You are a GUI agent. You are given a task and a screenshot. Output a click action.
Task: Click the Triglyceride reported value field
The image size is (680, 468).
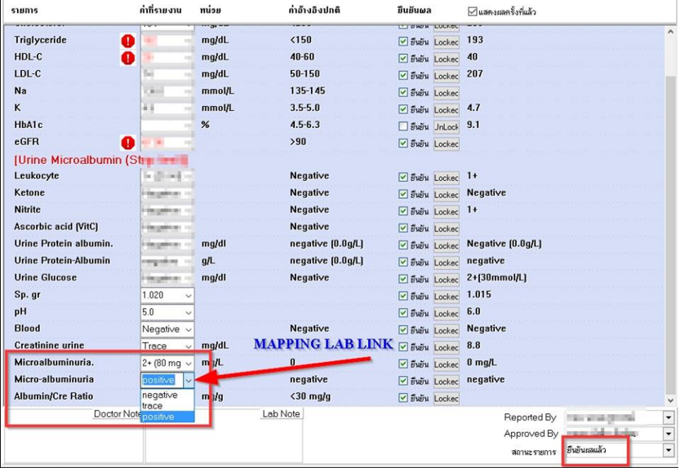(167, 41)
